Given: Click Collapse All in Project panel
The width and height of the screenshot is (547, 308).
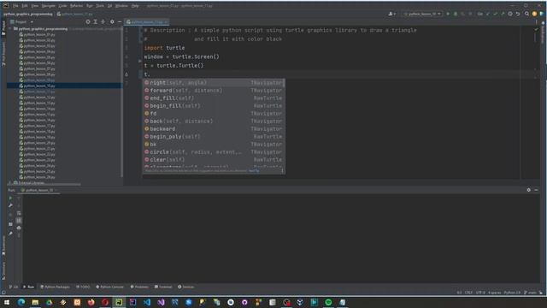Looking at the screenshot, I should 103,21.
